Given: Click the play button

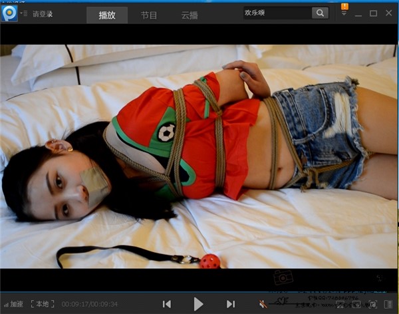Looking at the screenshot, I should pyautogui.click(x=198, y=304).
